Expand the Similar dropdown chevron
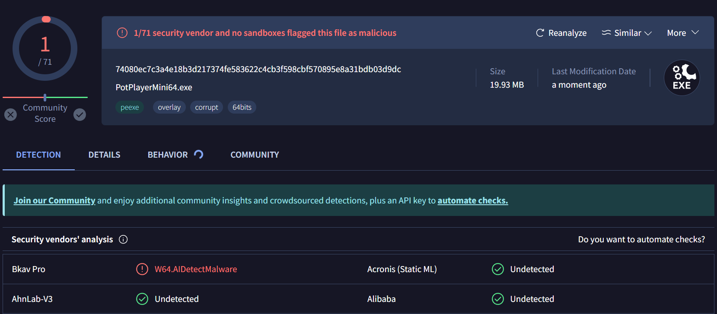The width and height of the screenshot is (717, 314). point(648,33)
